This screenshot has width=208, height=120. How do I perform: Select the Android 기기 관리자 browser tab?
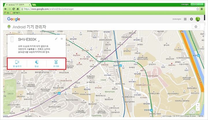[17, 5]
